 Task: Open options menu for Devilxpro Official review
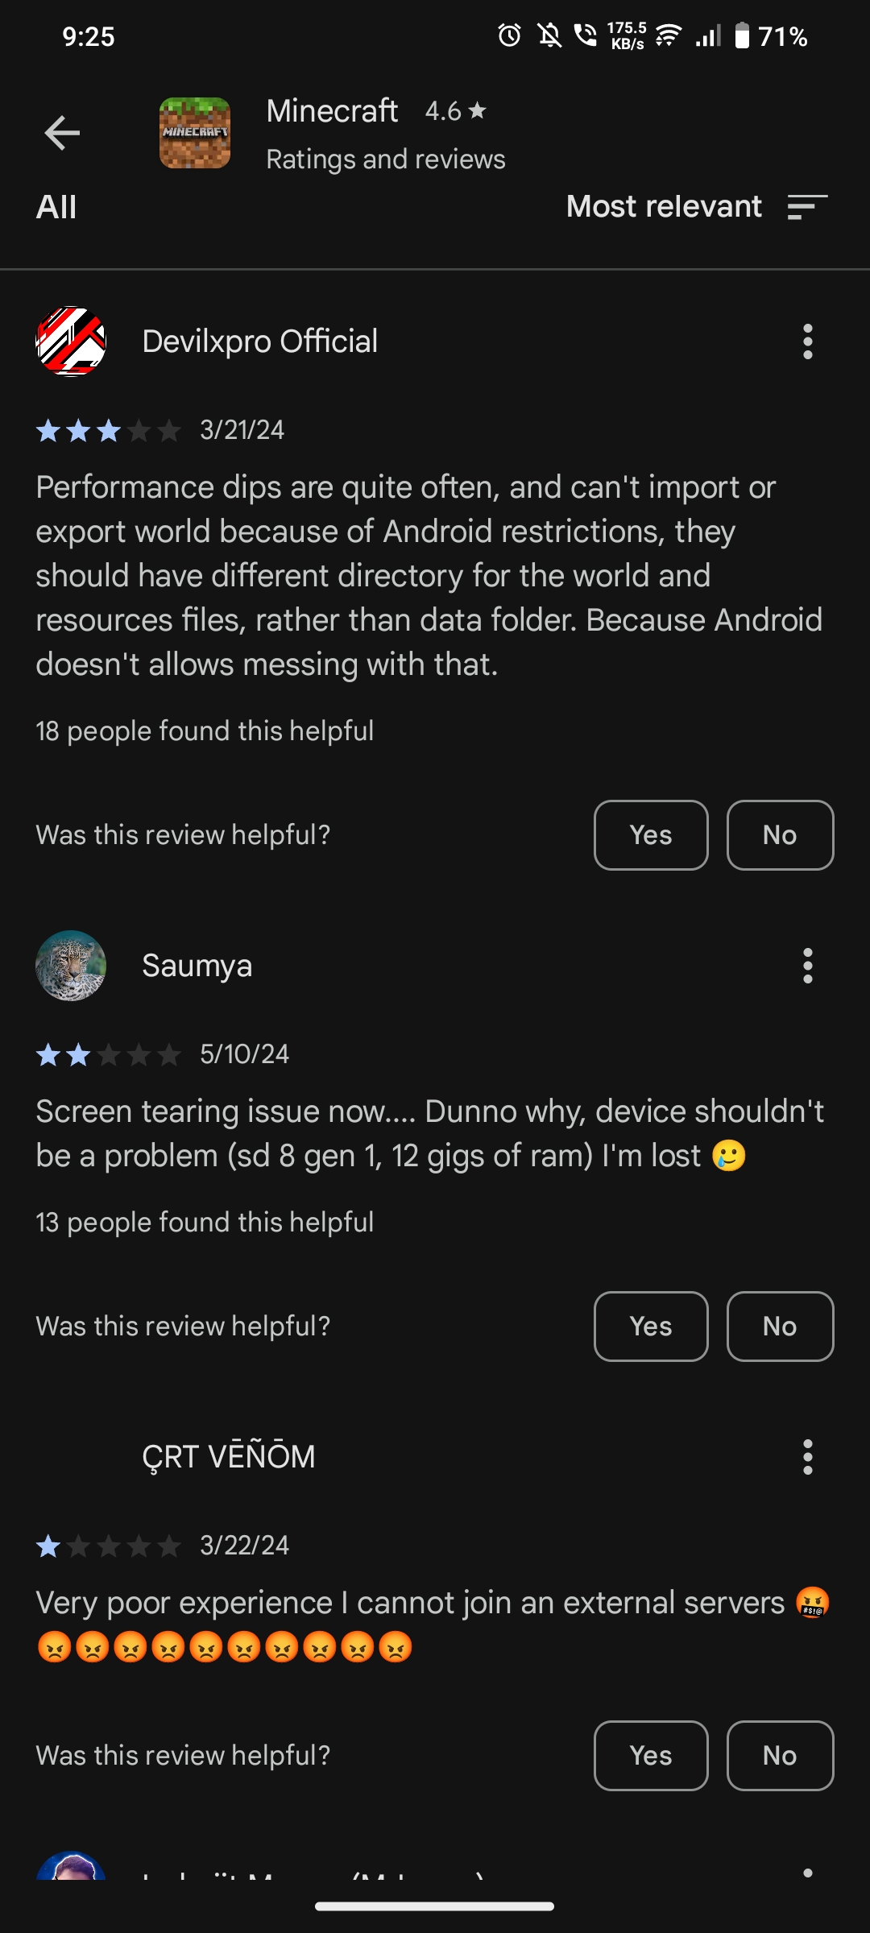pyautogui.click(x=807, y=341)
